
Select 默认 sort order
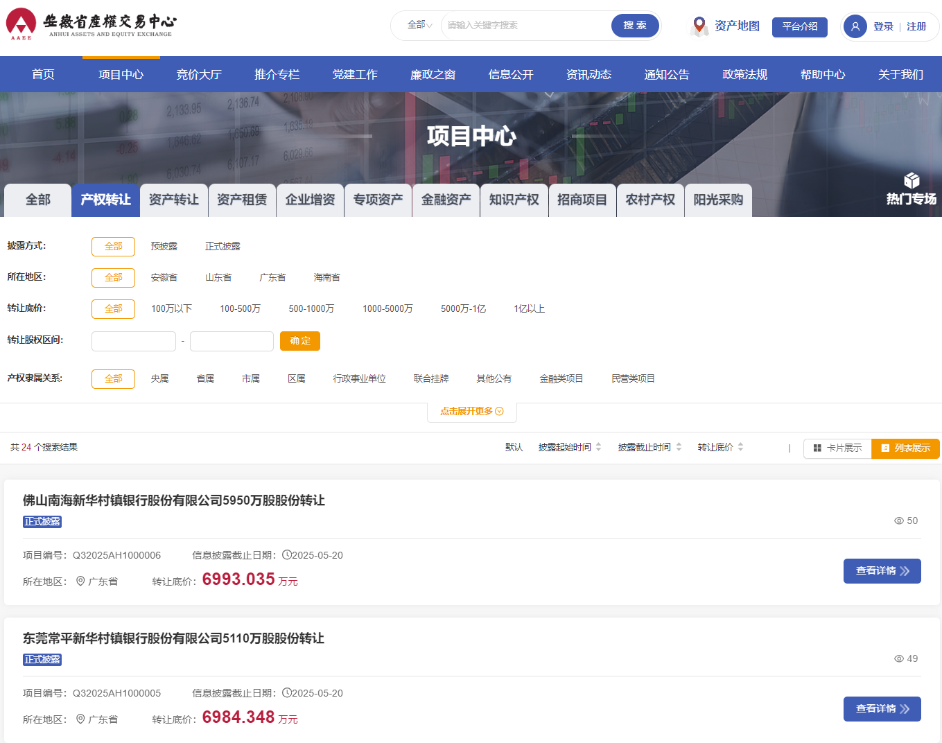[x=514, y=447]
